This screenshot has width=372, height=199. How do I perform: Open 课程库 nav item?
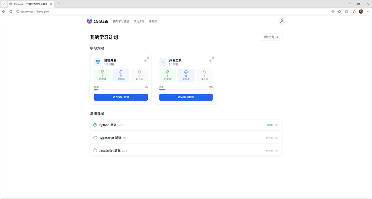153,22
